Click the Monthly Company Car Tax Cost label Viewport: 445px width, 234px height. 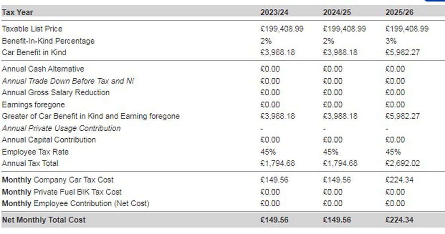(58, 180)
